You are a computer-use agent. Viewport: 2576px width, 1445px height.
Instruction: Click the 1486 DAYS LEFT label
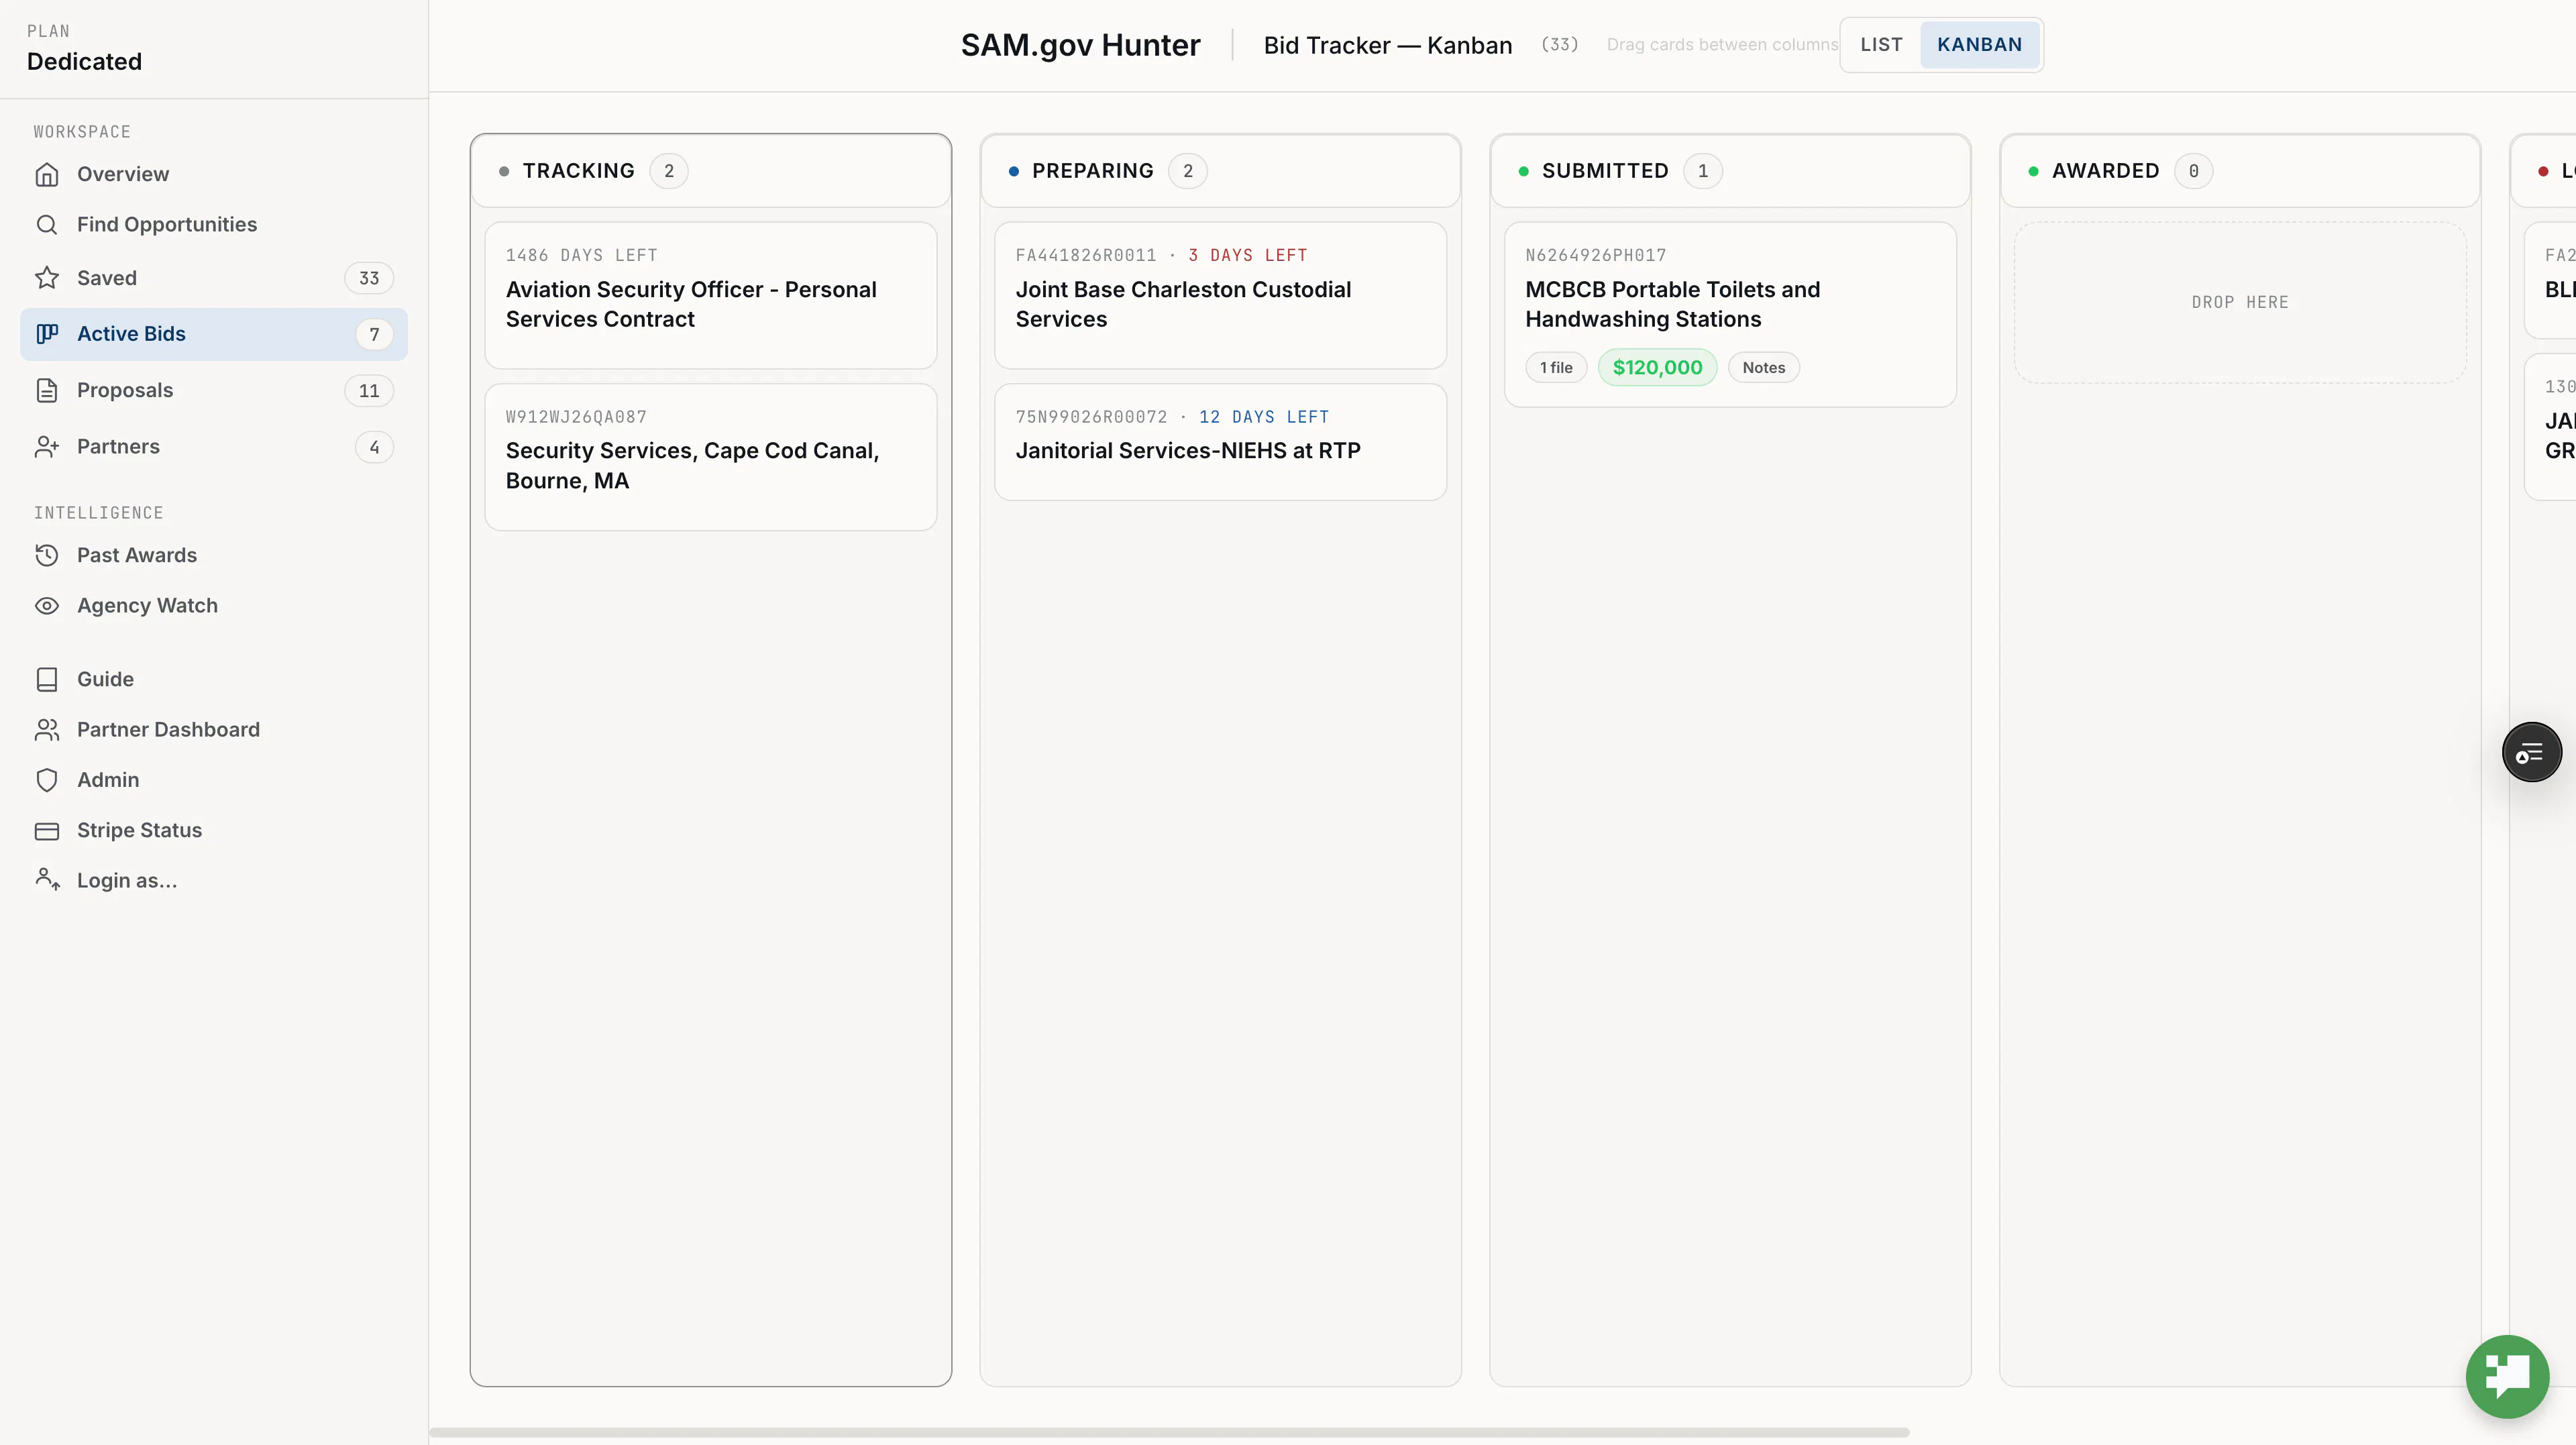click(581, 255)
